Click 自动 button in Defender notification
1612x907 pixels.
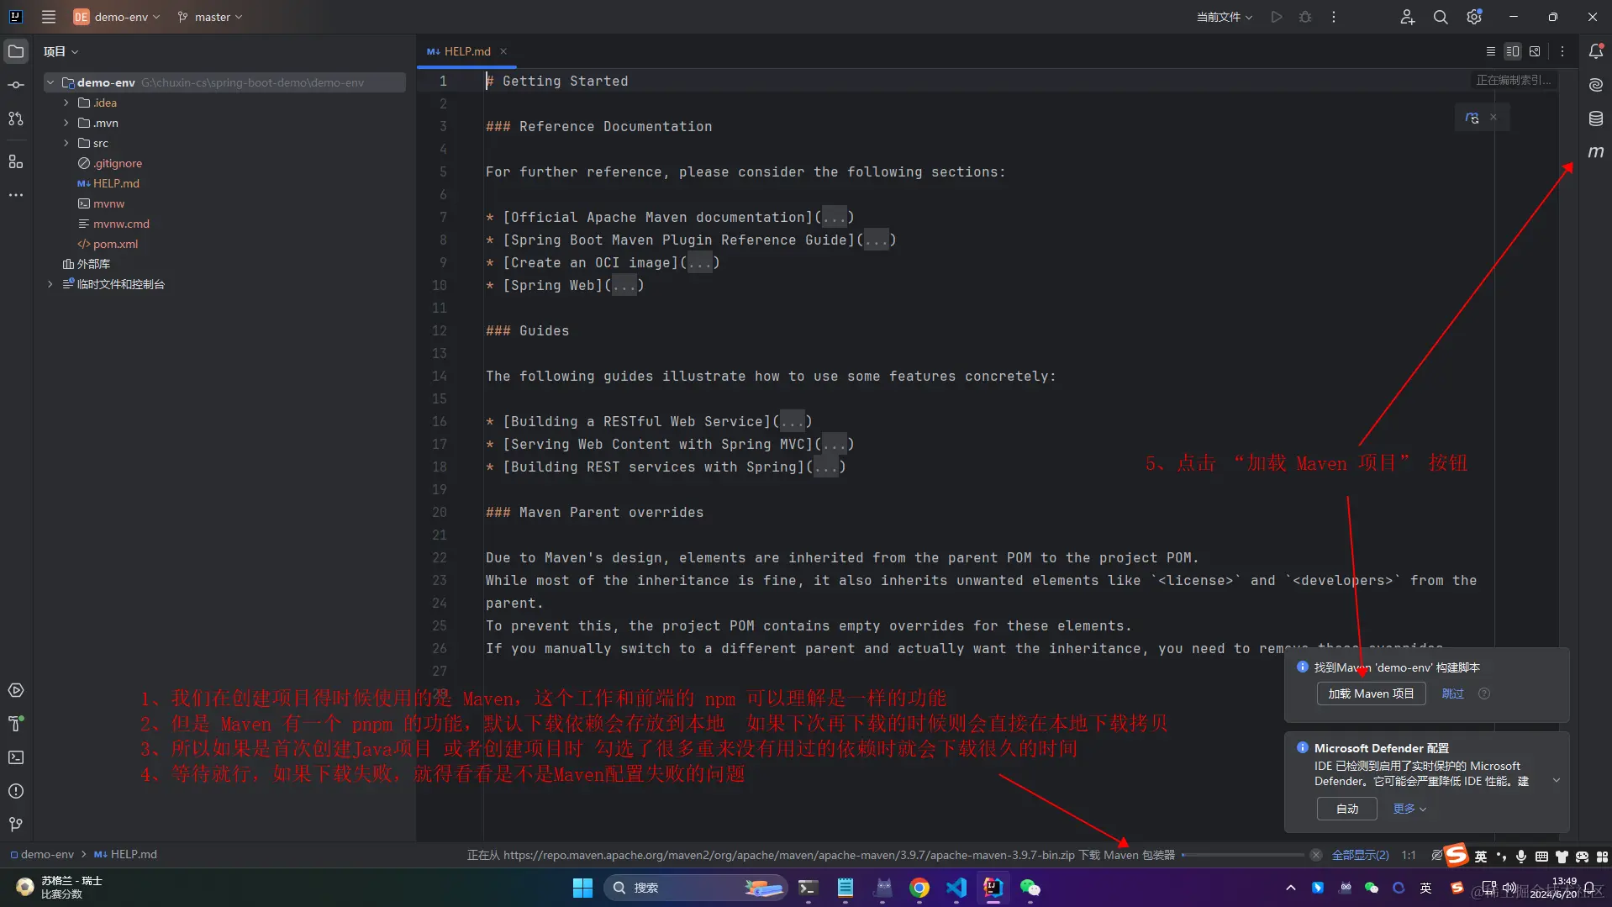coord(1346,809)
